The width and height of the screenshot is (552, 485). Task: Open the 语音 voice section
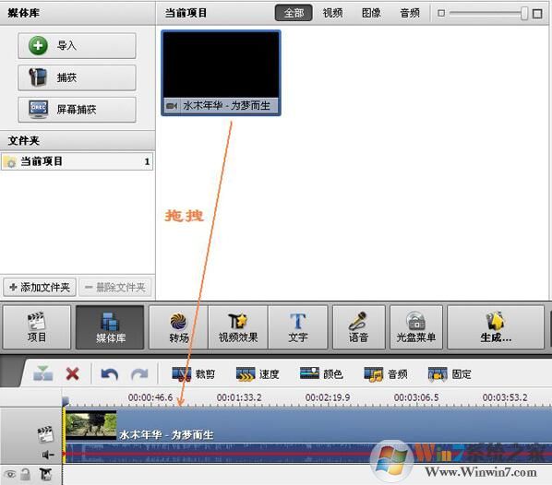358,327
